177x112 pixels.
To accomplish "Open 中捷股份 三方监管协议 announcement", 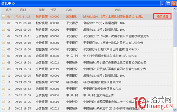I will tap(115, 63).
